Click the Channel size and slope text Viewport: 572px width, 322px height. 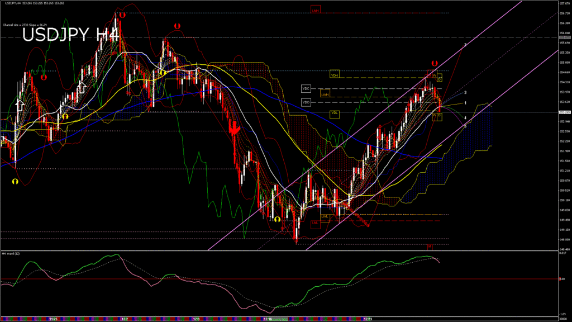[x=25, y=25]
